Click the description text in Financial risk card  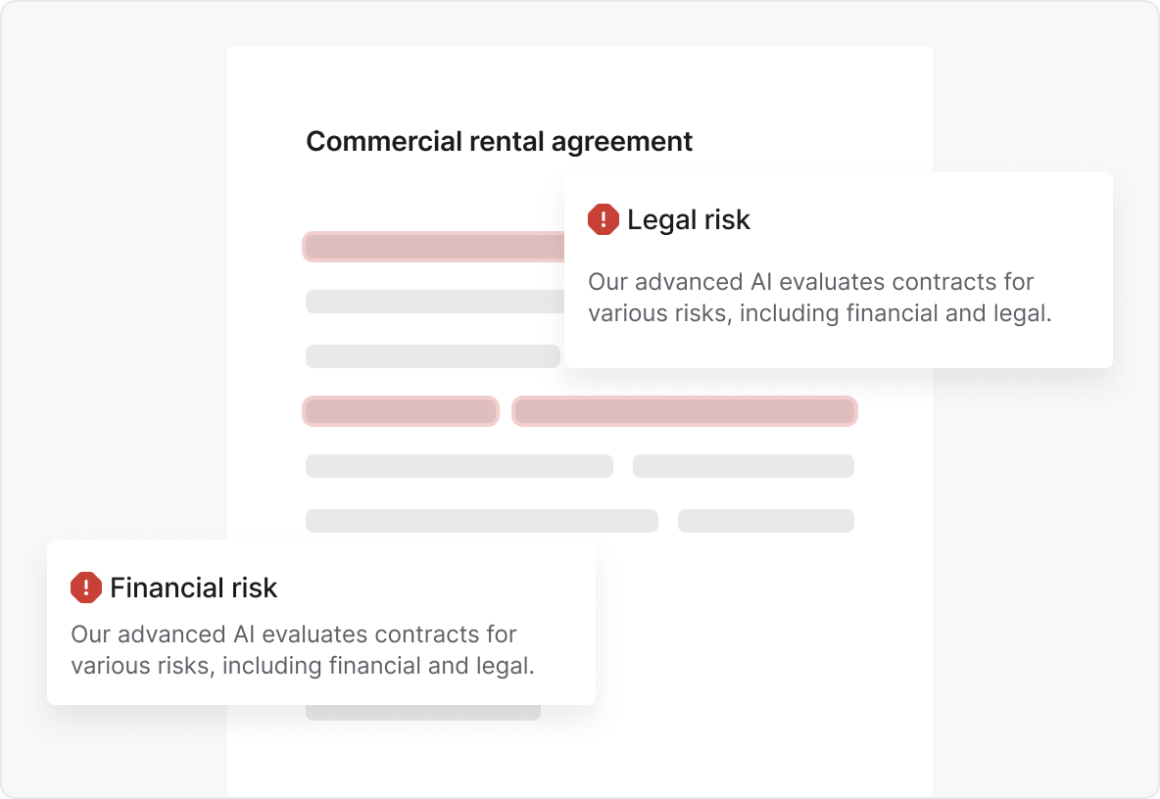coord(303,650)
